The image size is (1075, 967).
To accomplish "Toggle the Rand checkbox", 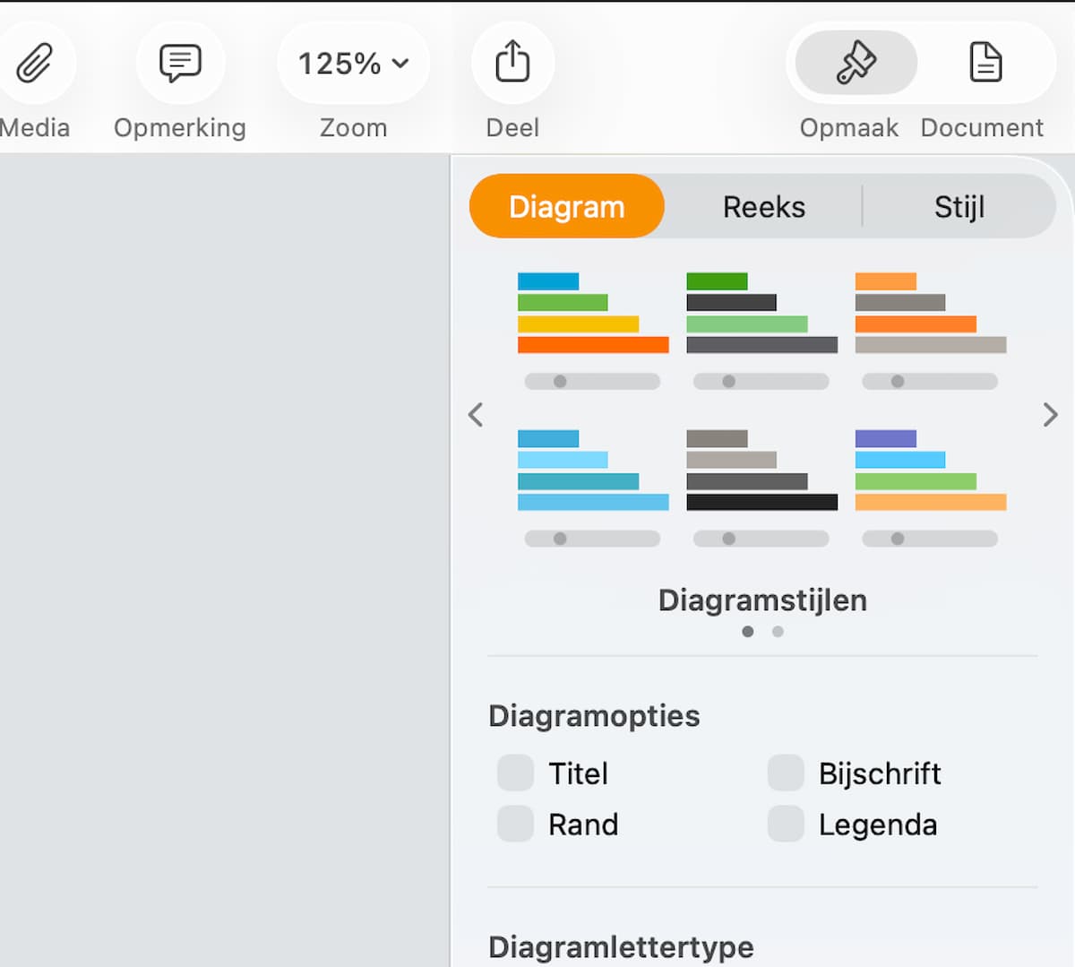I will click(515, 825).
